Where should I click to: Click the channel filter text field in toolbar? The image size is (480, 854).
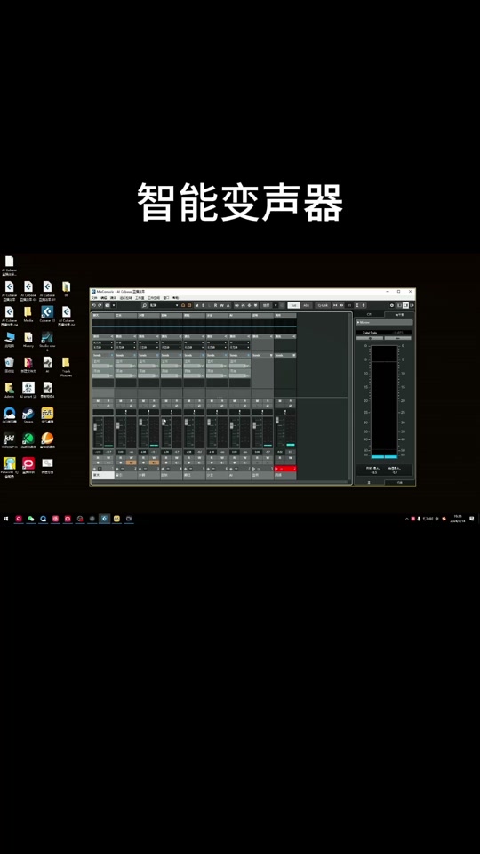[x=164, y=305]
